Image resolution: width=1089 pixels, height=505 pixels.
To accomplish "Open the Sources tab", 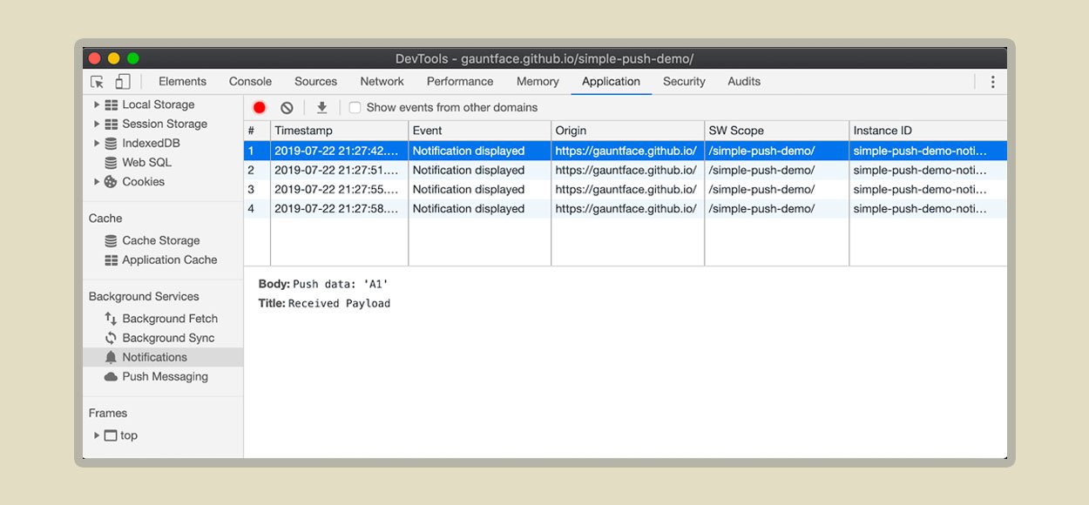I will point(315,81).
